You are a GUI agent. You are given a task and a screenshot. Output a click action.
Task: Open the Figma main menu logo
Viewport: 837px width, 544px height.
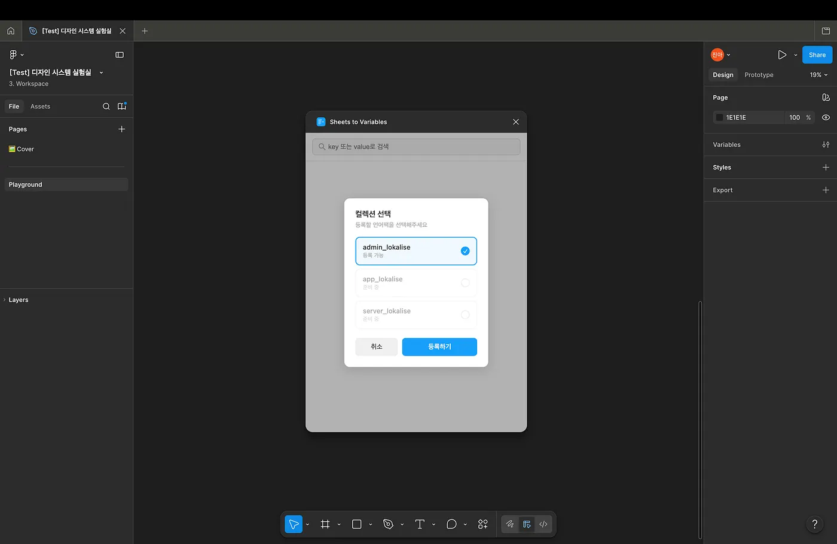13,54
